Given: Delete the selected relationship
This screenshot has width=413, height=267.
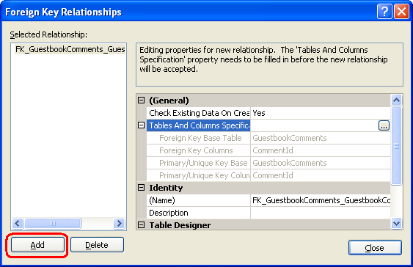Looking at the screenshot, I should (x=97, y=245).
